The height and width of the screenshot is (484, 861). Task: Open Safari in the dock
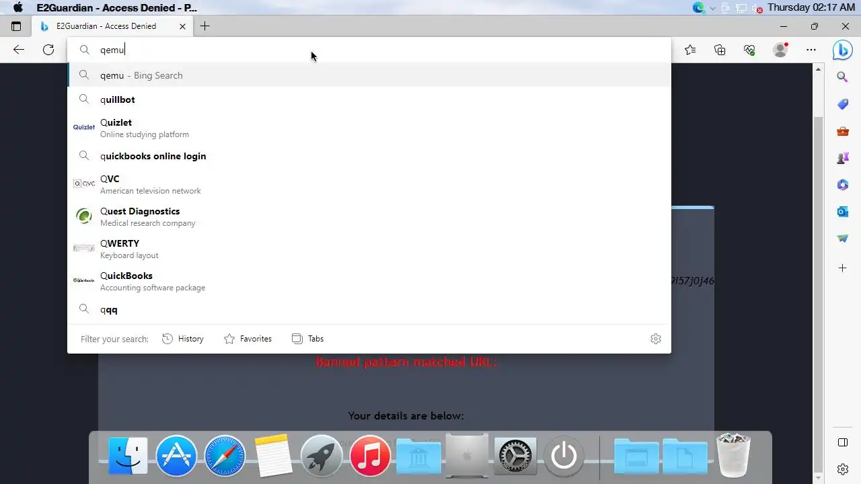pyautogui.click(x=225, y=456)
